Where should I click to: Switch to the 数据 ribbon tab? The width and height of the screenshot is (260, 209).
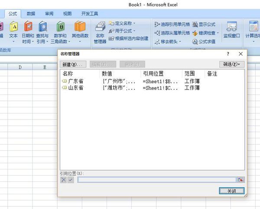pos(31,13)
